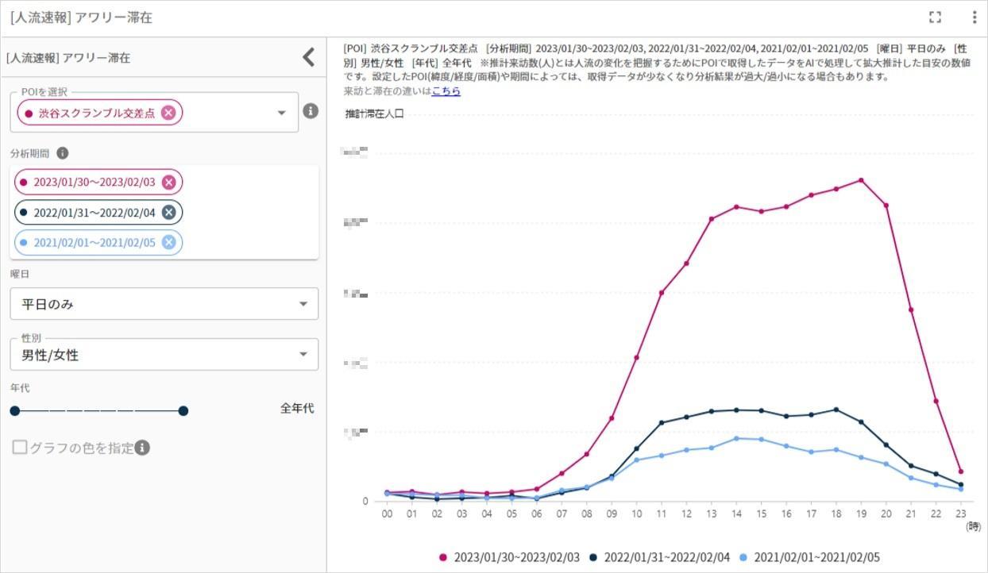This screenshot has height=573, width=988.
Task: Open the POIを選択 dropdown
Action: [x=280, y=112]
